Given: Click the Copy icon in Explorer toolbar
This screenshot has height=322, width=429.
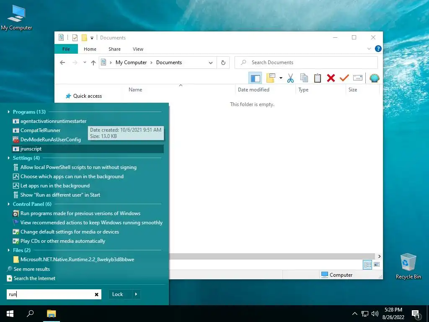Looking at the screenshot, I should [304, 78].
